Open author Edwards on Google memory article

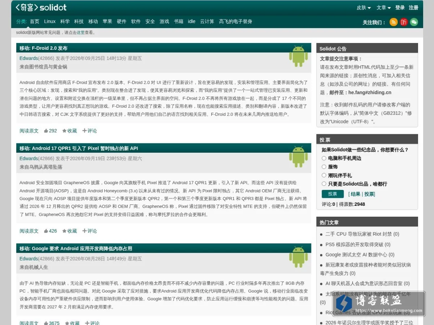tap(29, 259)
